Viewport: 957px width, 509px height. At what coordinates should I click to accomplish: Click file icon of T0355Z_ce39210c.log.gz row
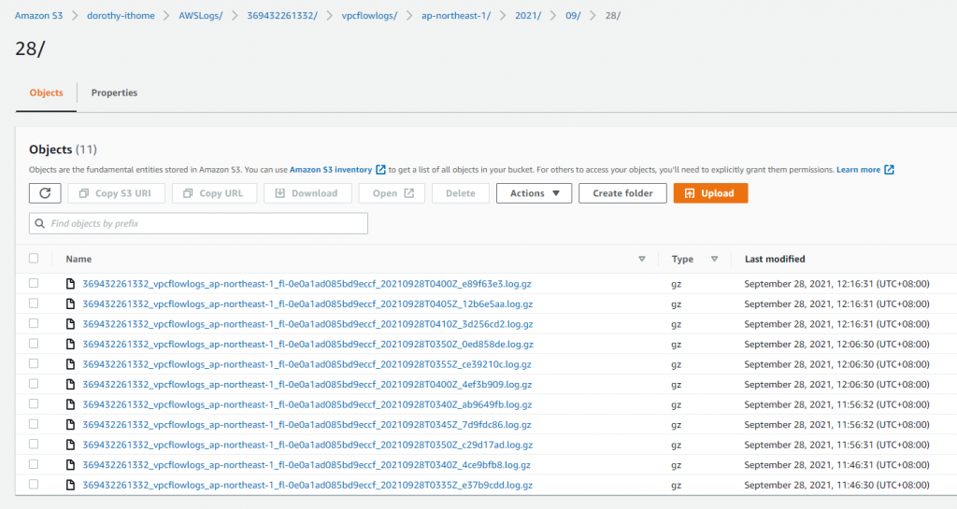pos(70,364)
